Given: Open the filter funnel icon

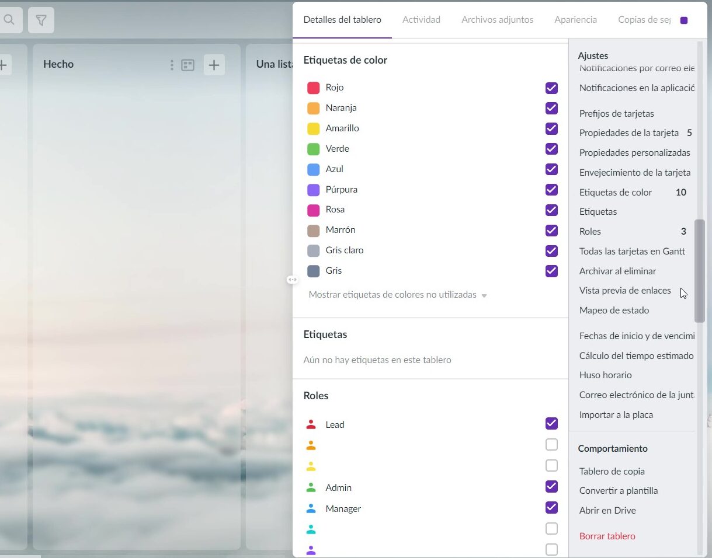Looking at the screenshot, I should pos(41,20).
